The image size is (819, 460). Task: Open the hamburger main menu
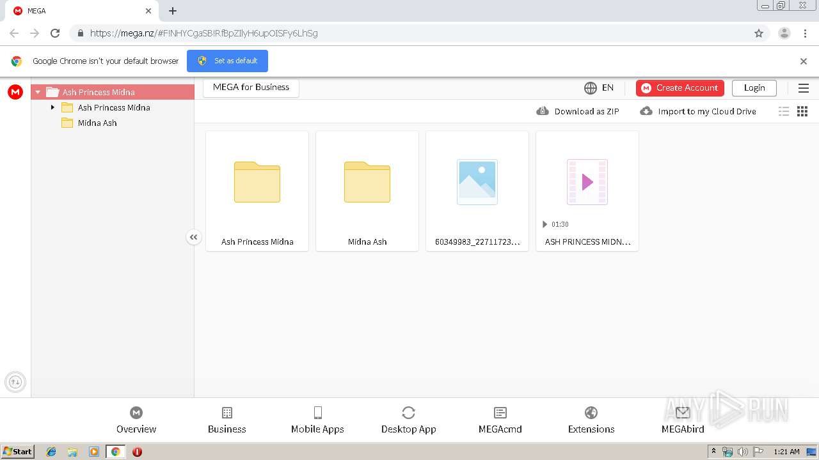[804, 88]
